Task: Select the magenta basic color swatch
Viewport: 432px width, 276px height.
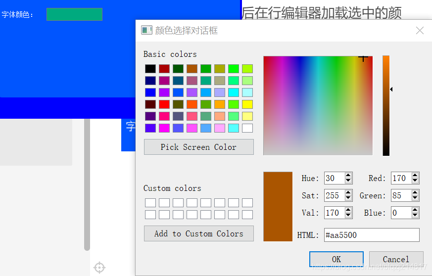Action: [164, 128]
